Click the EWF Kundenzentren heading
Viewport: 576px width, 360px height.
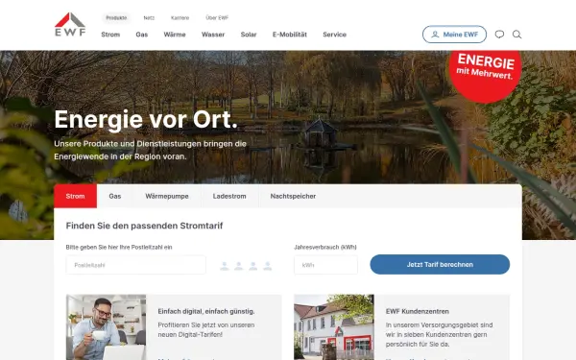pos(418,311)
